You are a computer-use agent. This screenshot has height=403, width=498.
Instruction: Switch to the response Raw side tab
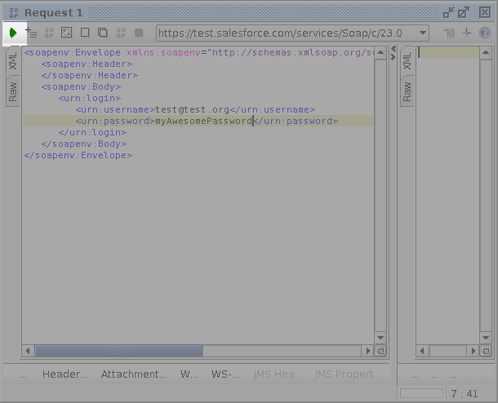click(x=407, y=91)
